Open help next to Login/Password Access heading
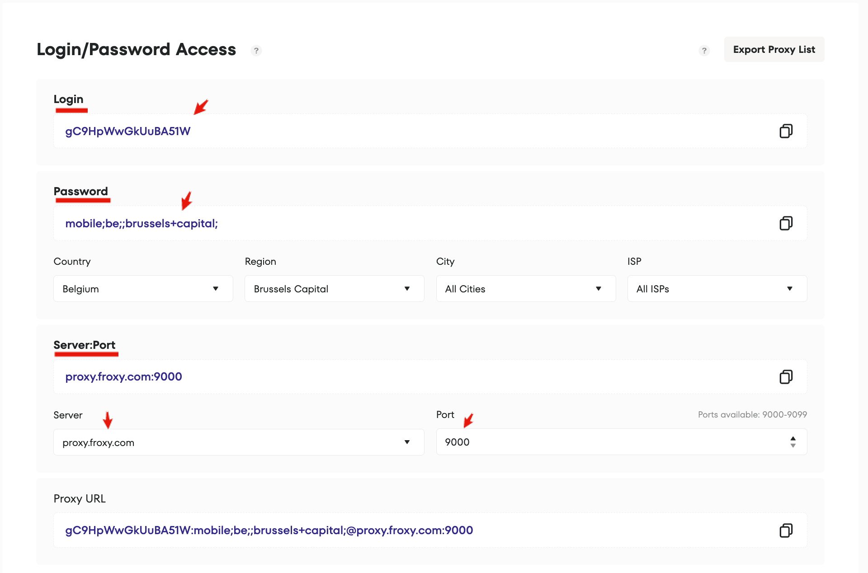The width and height of the screenshot is (868, 573). [x=256, y=51]
